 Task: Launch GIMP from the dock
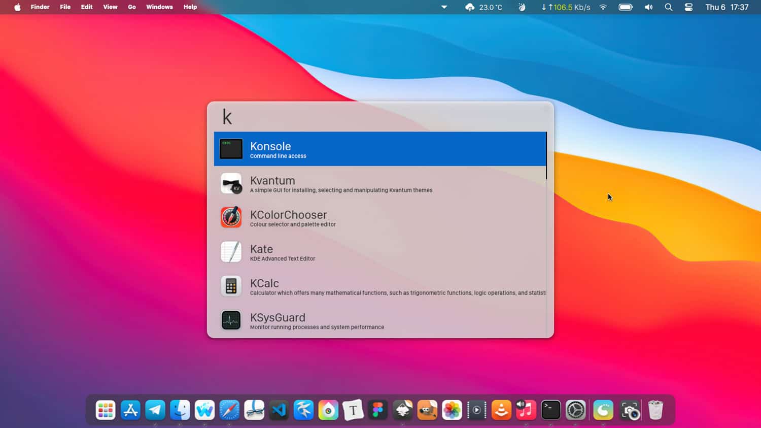[x=427, y=410]
